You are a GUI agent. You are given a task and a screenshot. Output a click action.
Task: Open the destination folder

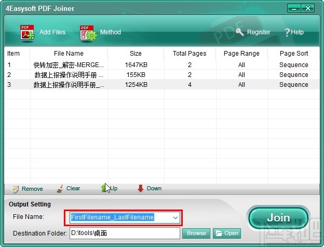tap(227, 233)
